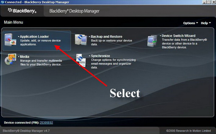Click '©2008 Research In Motion Limited' text
This screenshot has width=216, height=134.
tap(188, 131)
